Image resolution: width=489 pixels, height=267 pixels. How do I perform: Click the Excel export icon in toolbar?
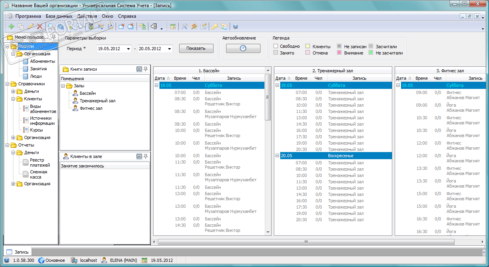[142, 26]
